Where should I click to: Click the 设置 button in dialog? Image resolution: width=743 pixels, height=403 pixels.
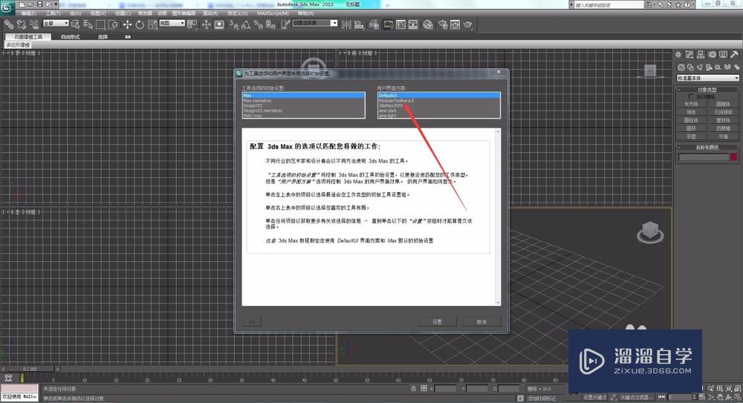(x=438, y=321)
